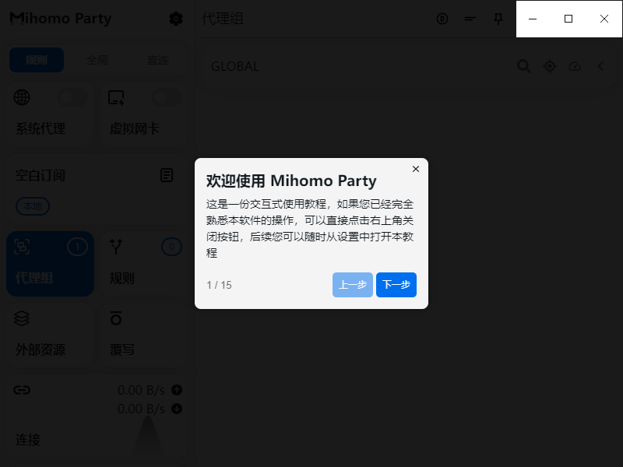
Task: Toggle the 虚拟网卡 switch
Action: click(x=166, y=97)
